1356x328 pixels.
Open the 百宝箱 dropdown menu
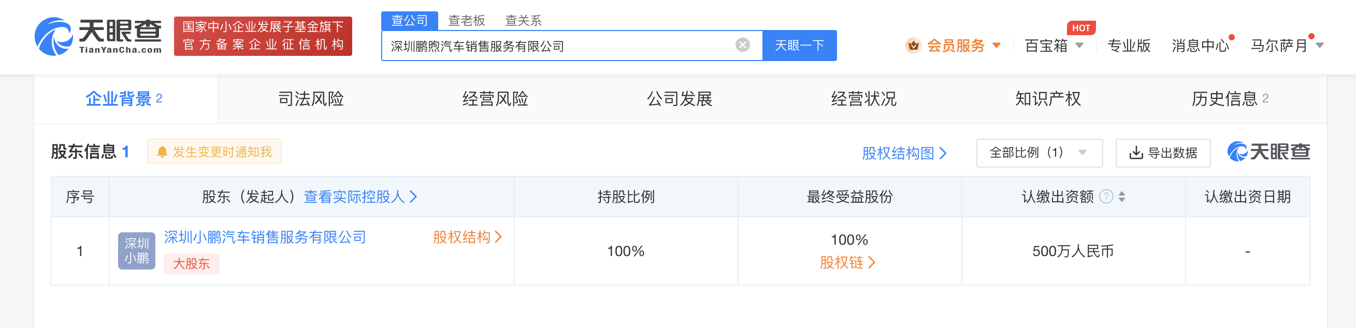click(1079, 46)
